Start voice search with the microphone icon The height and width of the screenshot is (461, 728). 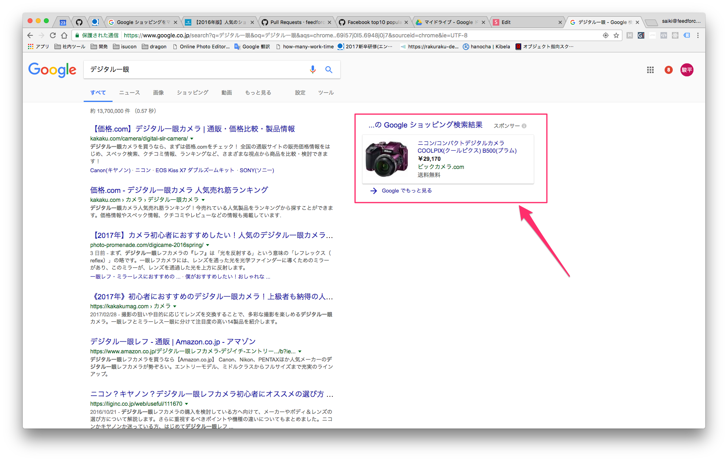[x=313, y=69]
